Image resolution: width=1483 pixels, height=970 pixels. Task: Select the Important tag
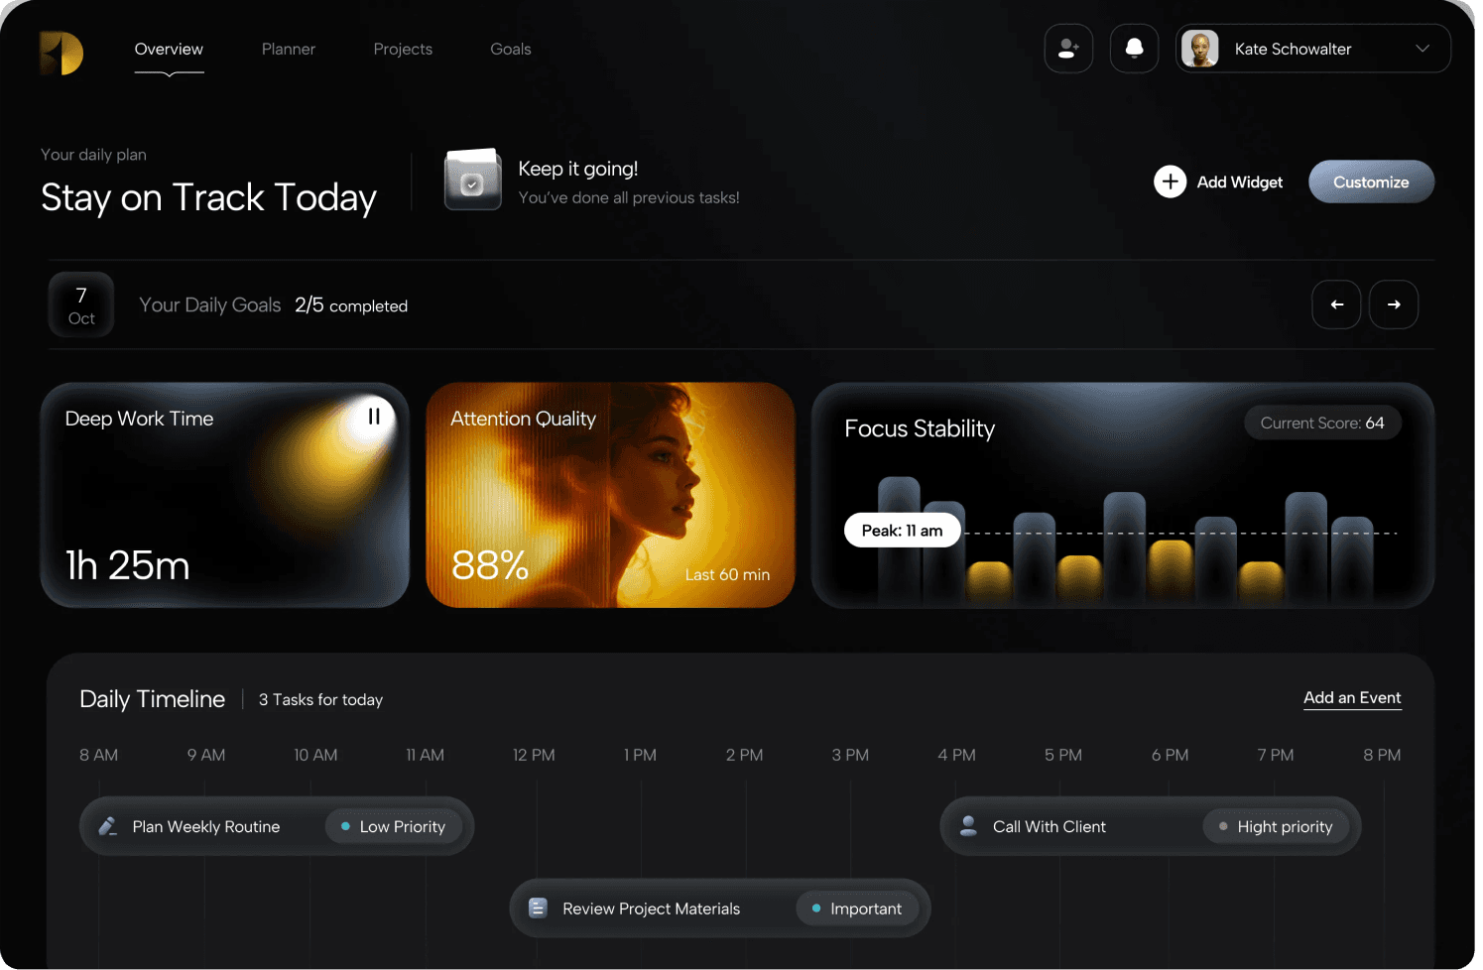pyautogui.click(x=858, y=909)
